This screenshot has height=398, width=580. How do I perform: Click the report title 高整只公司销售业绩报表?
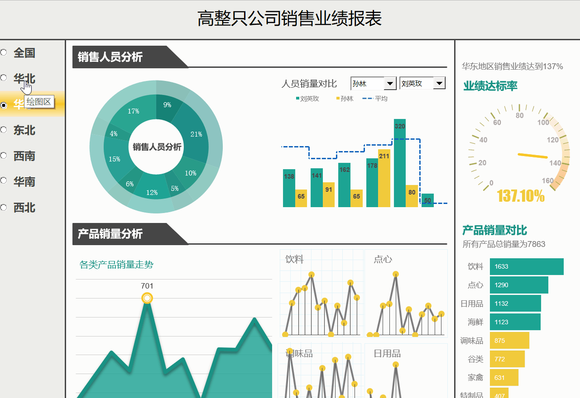point(290,17)
